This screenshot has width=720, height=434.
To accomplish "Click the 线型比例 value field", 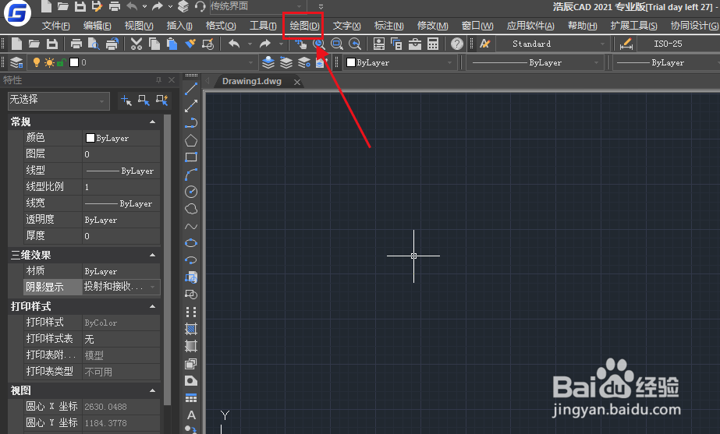I will click(x=121, y=187).
